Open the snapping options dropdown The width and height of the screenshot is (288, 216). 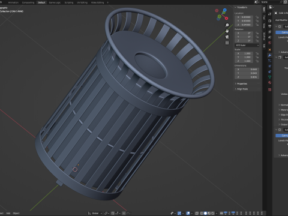[117, 213]
